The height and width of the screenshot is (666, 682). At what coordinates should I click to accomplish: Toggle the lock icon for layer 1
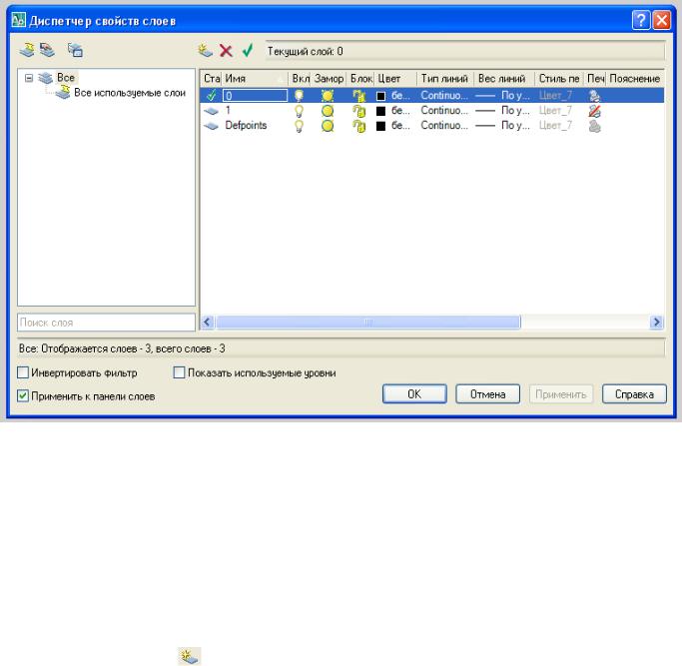point(358,111)
